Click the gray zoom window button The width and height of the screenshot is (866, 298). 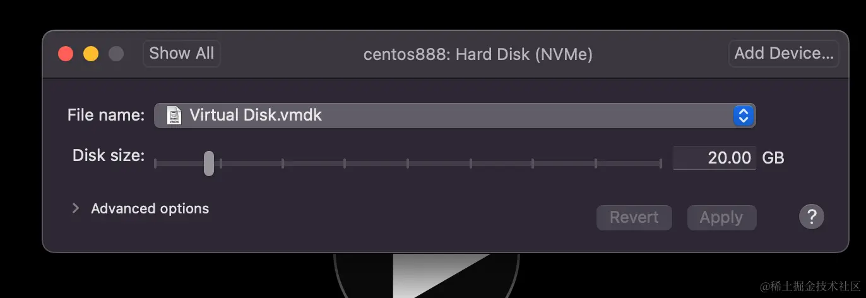[116, 54]
